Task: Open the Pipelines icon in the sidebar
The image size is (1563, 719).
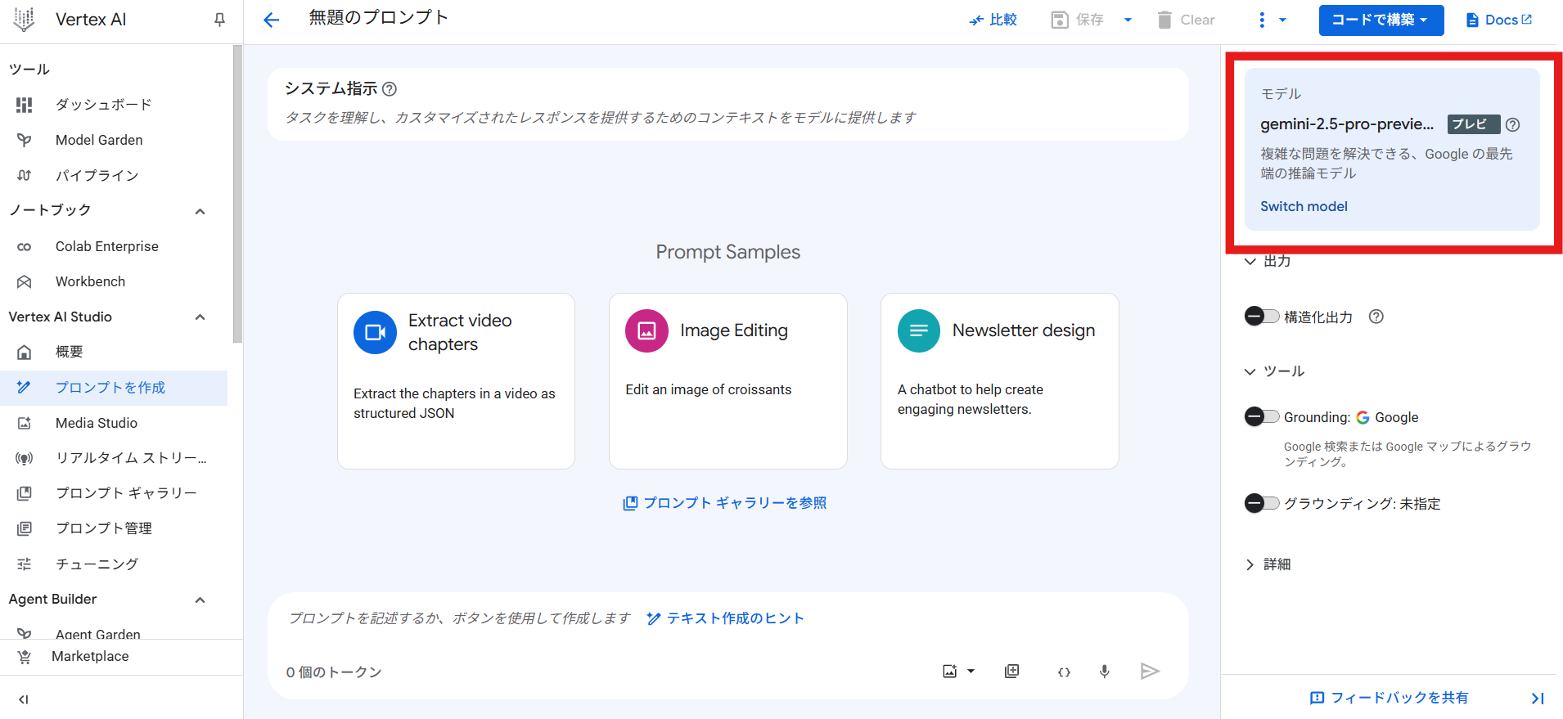Action: 25,175
